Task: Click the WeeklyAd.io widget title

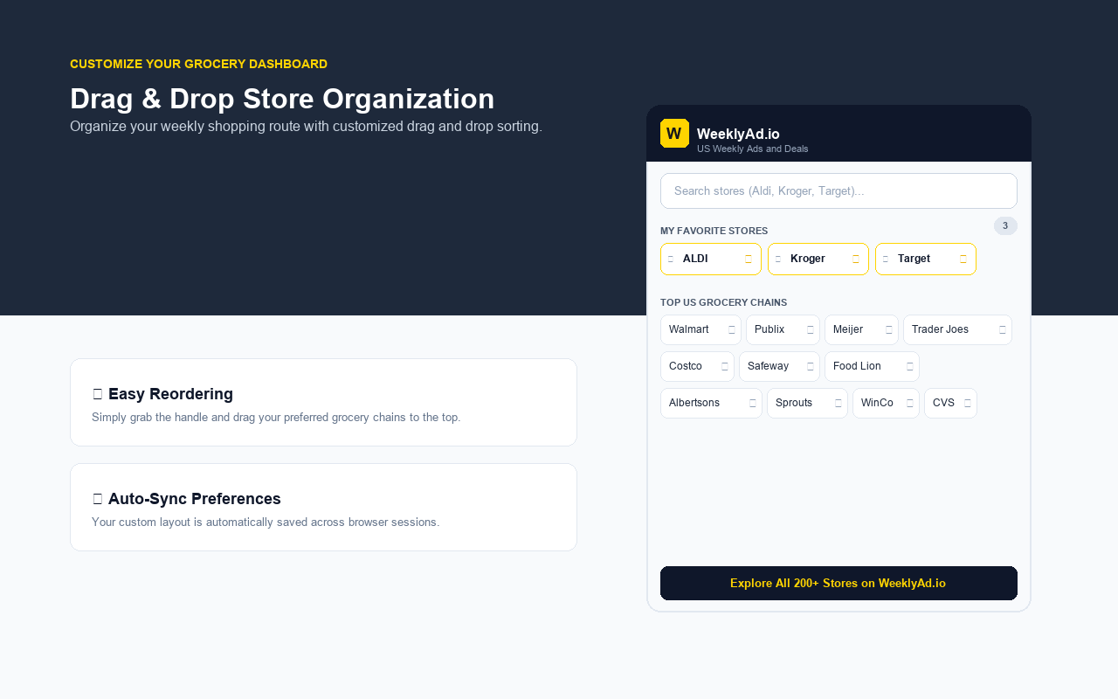Action: [738, 134]
